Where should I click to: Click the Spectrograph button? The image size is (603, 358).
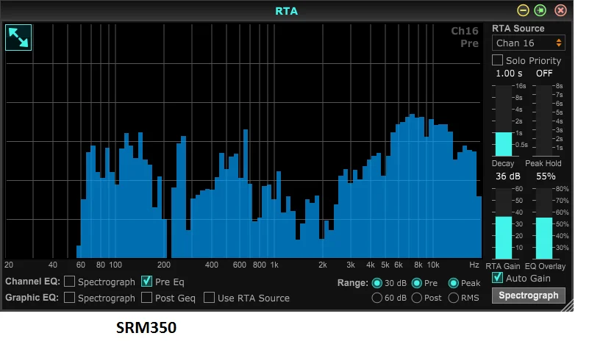click(529, 296)
